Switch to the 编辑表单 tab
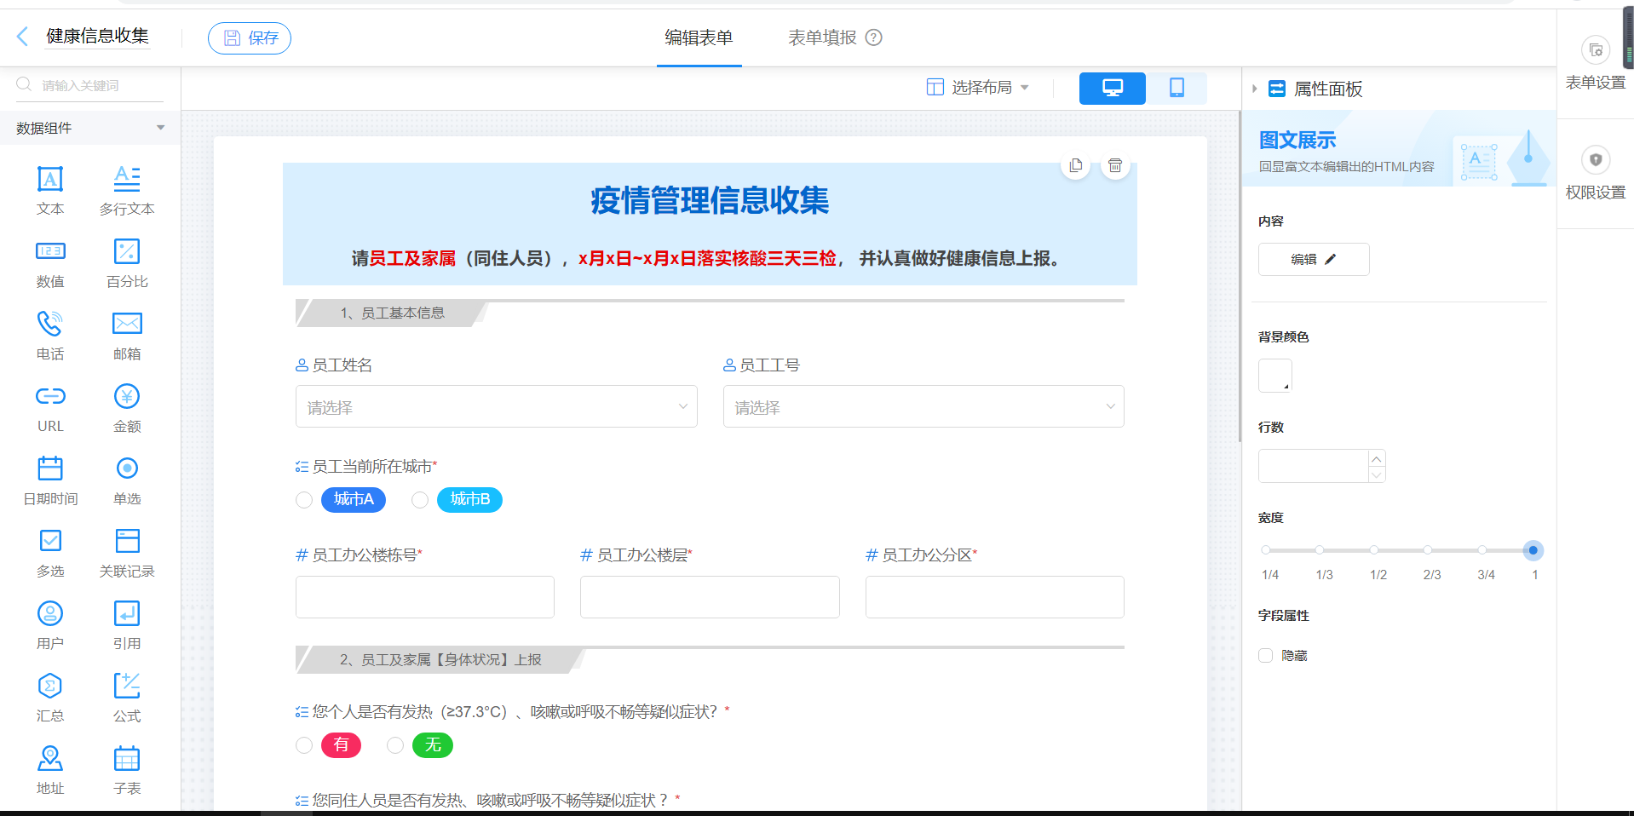Image resolution: width=1634 pixels, height=816 pixels. 699,37
